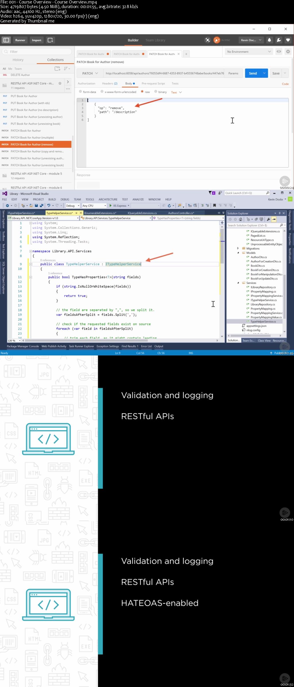
Task: Click the Runner button
Action: pyautogui.click(x=20, y=40)
